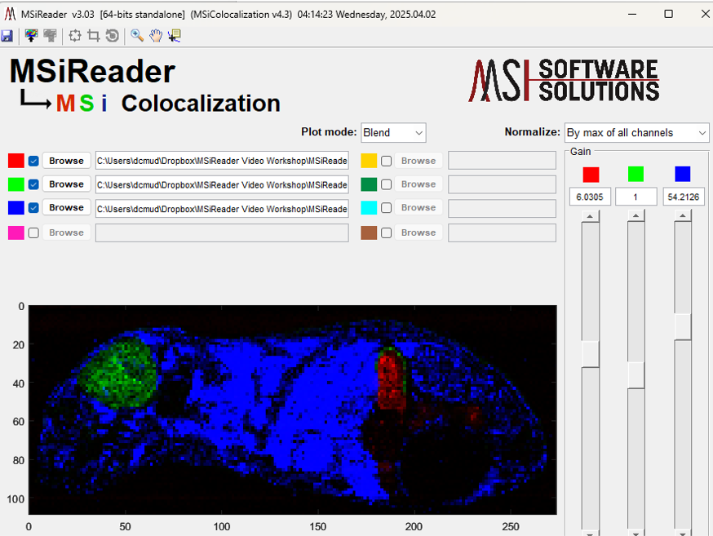
Task: Click the blue gain slider down arrow
Action: pos(683,533)
